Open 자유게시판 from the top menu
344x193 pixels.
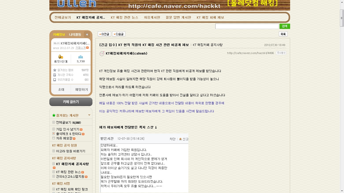(x=152, y=17)
